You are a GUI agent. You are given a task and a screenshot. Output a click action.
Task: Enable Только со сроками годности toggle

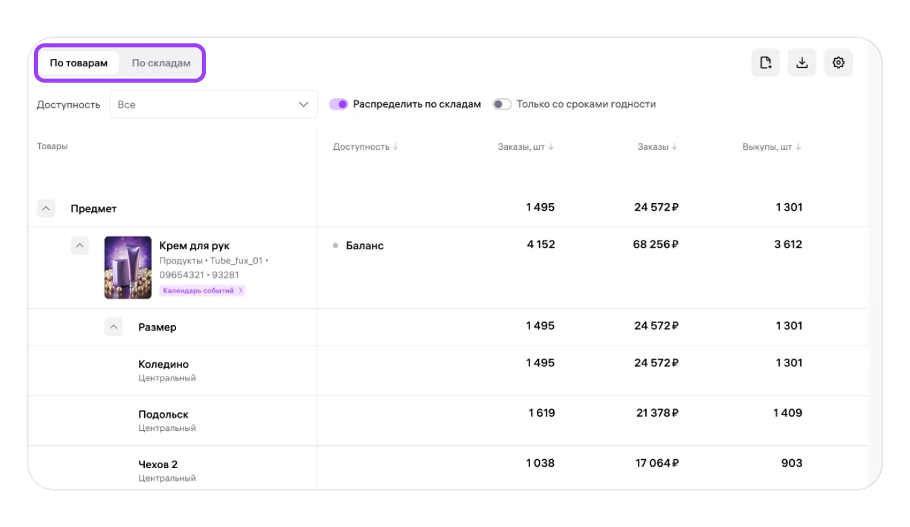click(x=502, y=104)
